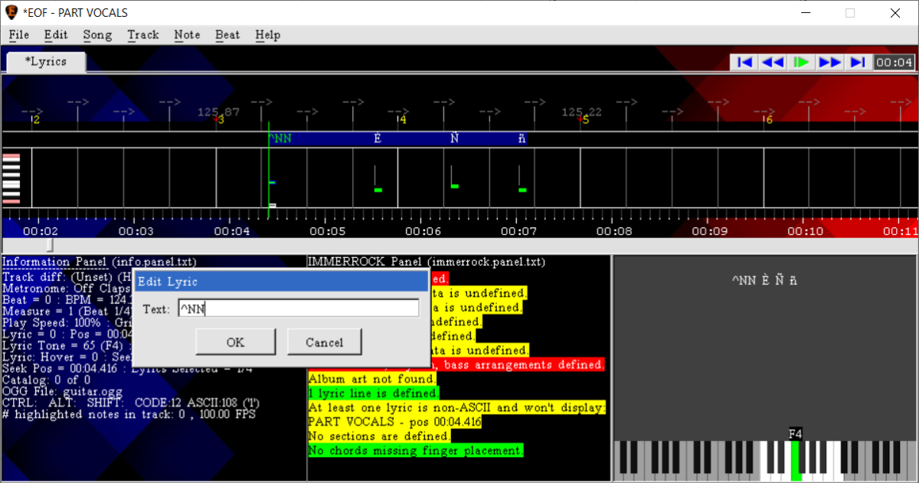Cancel the Edit Lyric dialog
This screenshot has width=919, height=483.
pyautogui.click(x=324, y=342)
